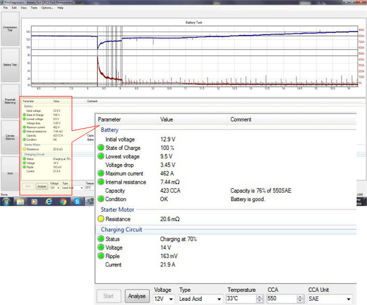
Task: Click the '7.44 mΩ' internal resistance value
Action: [170, 182]
